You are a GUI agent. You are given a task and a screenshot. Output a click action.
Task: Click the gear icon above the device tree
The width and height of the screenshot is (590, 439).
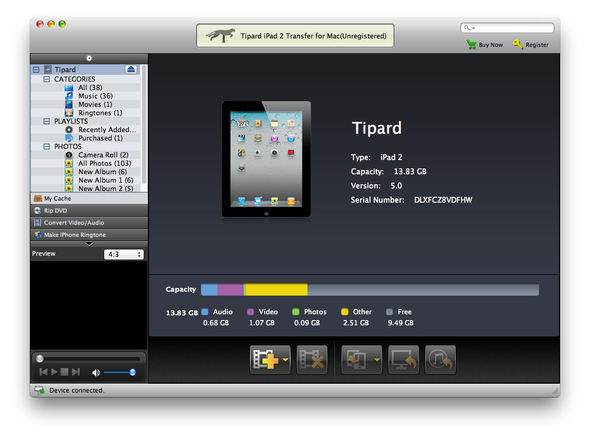click(x=89, y=58)
